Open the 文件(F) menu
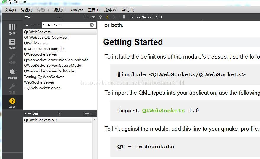Viewport: 260px width, 159px height. pyautogui.click(x=10, y=10)
